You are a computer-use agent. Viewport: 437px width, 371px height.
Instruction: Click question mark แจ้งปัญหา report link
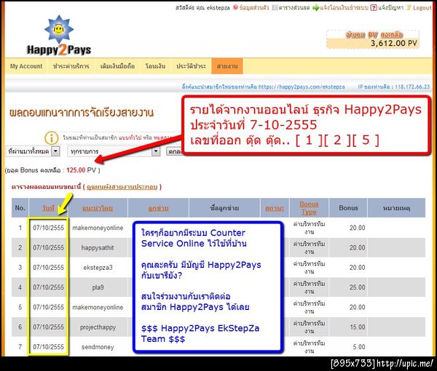387,7
